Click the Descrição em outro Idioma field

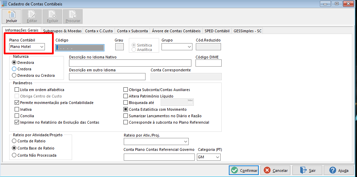107,77
